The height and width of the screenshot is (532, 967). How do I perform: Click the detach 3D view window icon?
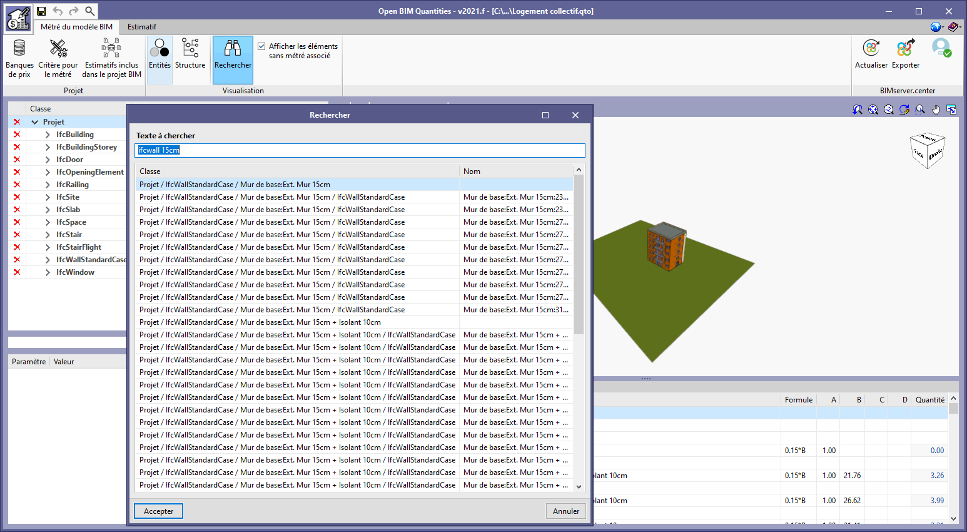point(951,110)
